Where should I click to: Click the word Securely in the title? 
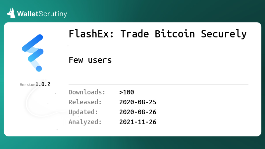[224, 34]
